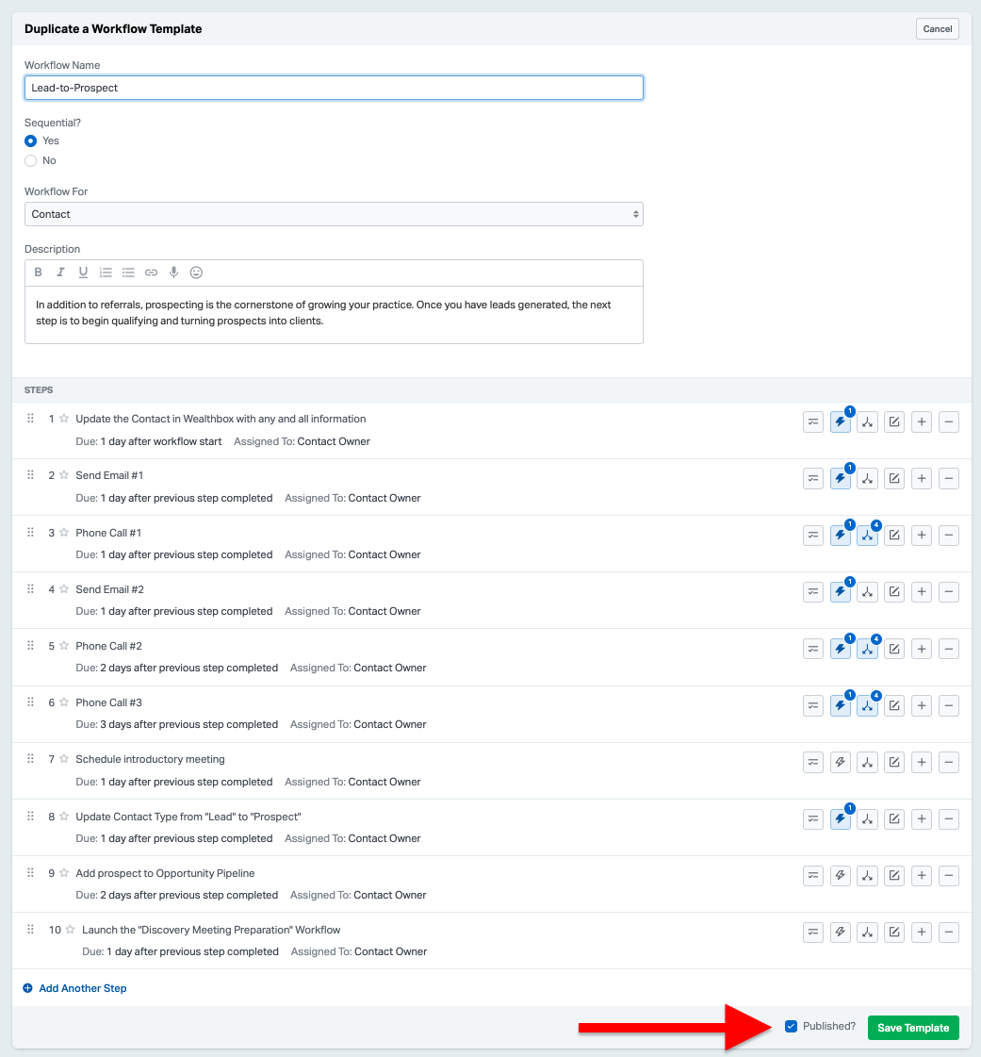Screen dimensions: 981x1057
Task: Click into the Workflow Name field
Action: pos(334,88)
